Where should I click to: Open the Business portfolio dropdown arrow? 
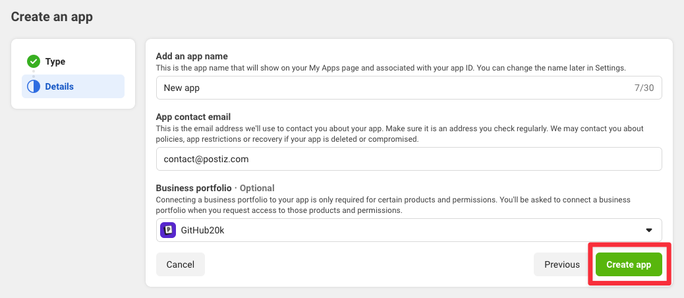point(648,230)
